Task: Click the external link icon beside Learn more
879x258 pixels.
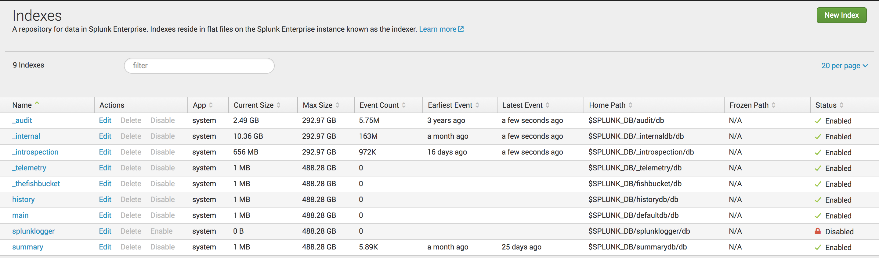Action: (x=461, y=29)
